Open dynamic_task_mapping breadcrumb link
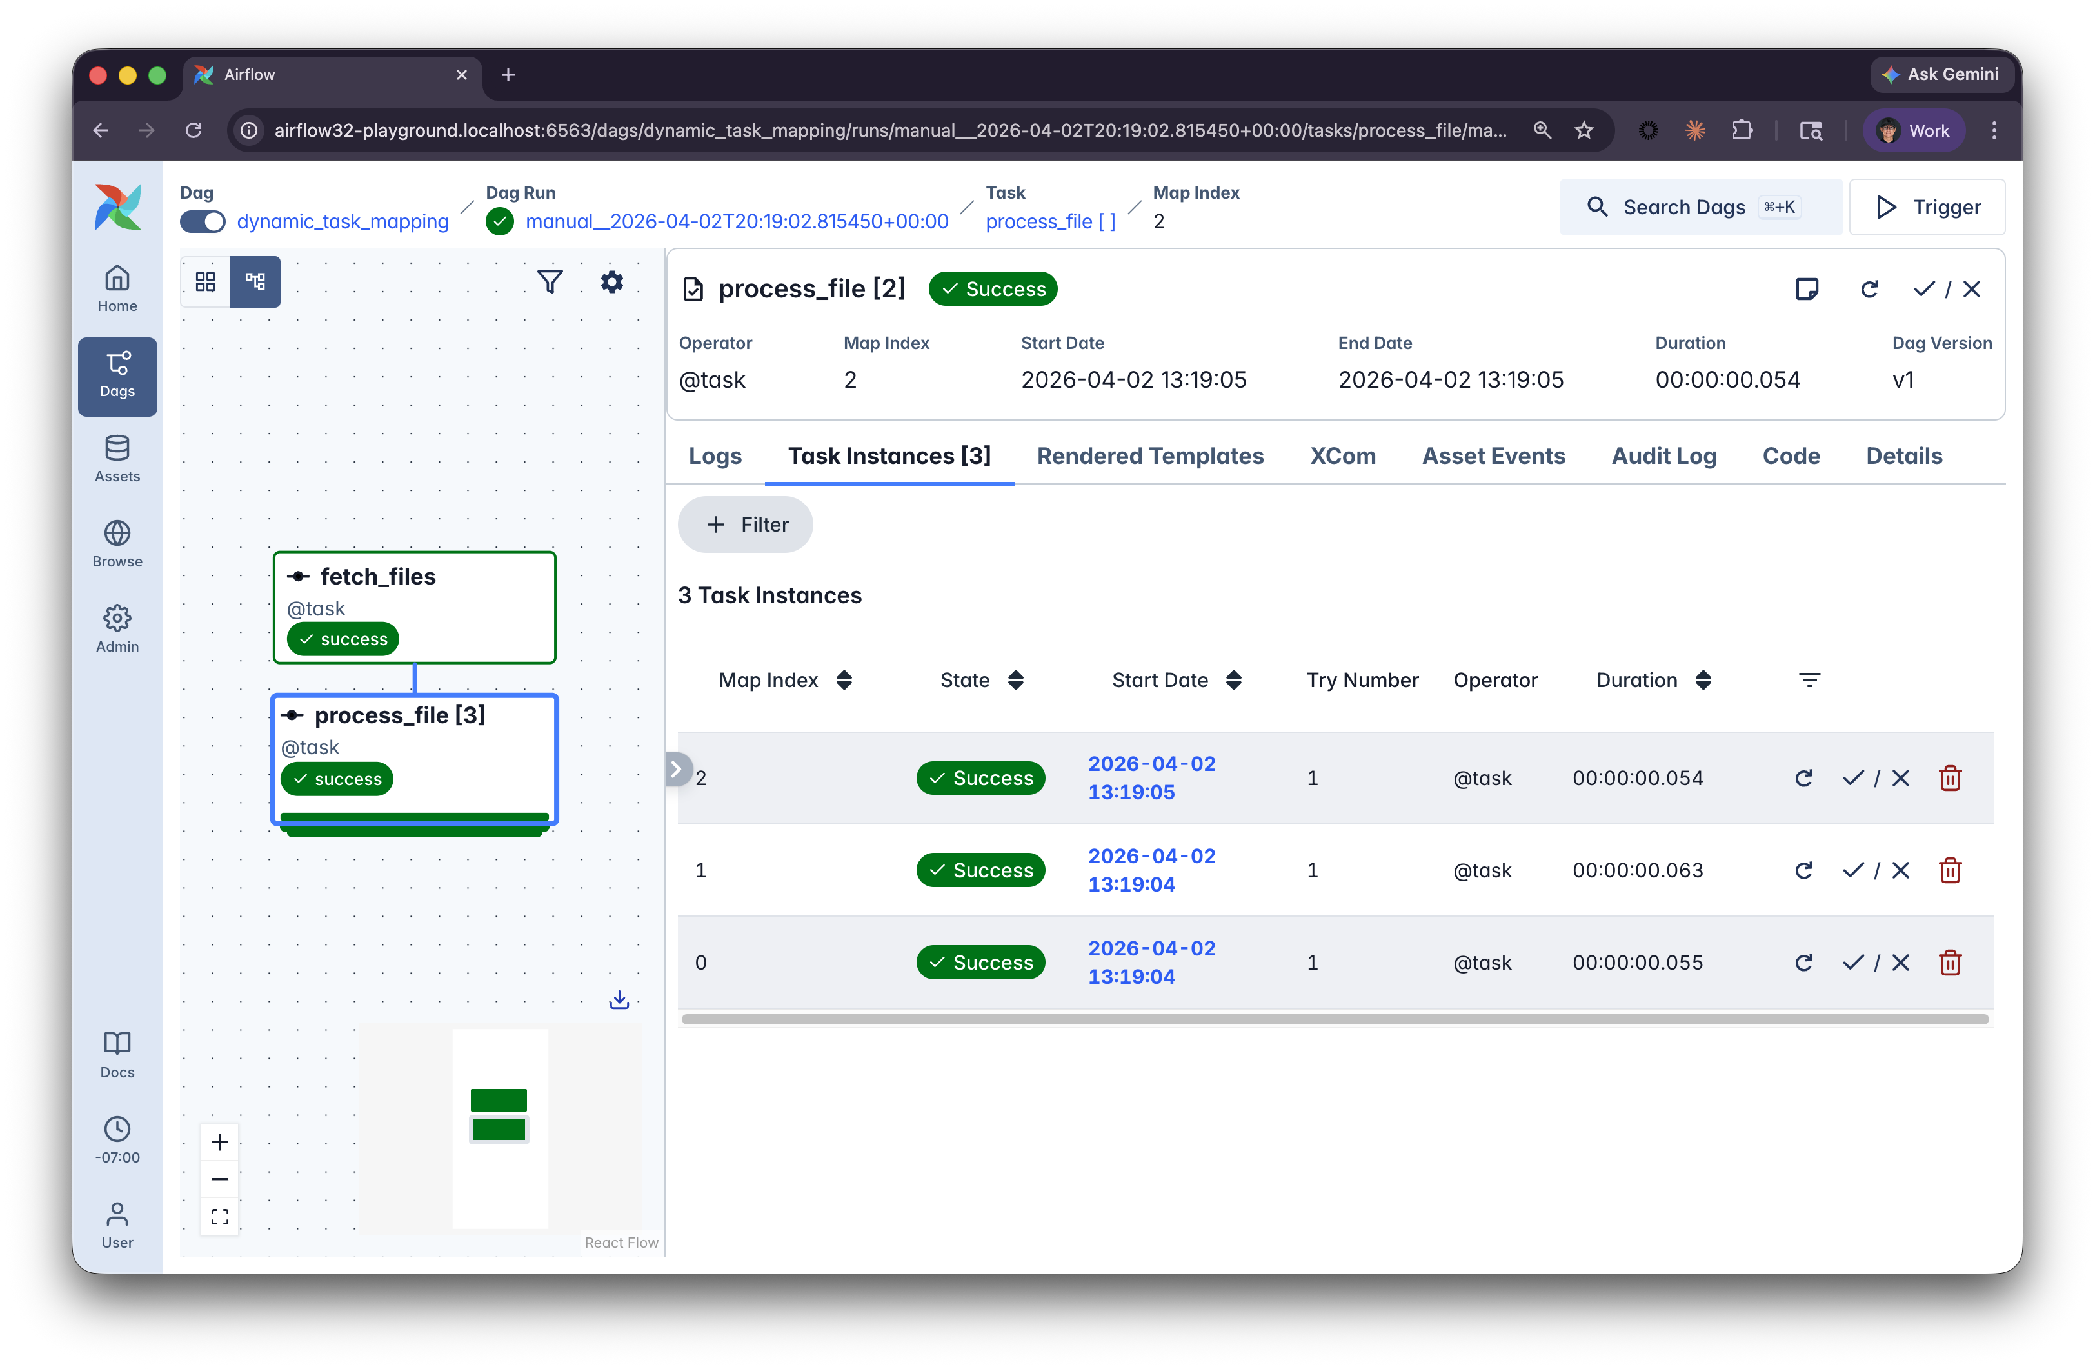The image size is (2095, 1369). (x=343, y=221)
